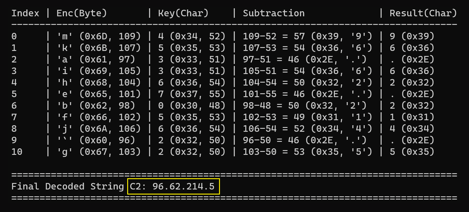This screenshot has width=469, height=212.
Task: Click the Index column header
Action: [x=25, y=13]
